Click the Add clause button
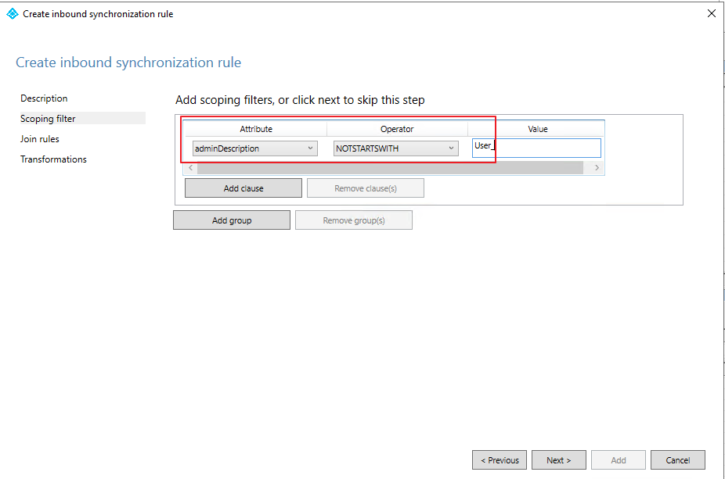 click(x=243, y=188)
